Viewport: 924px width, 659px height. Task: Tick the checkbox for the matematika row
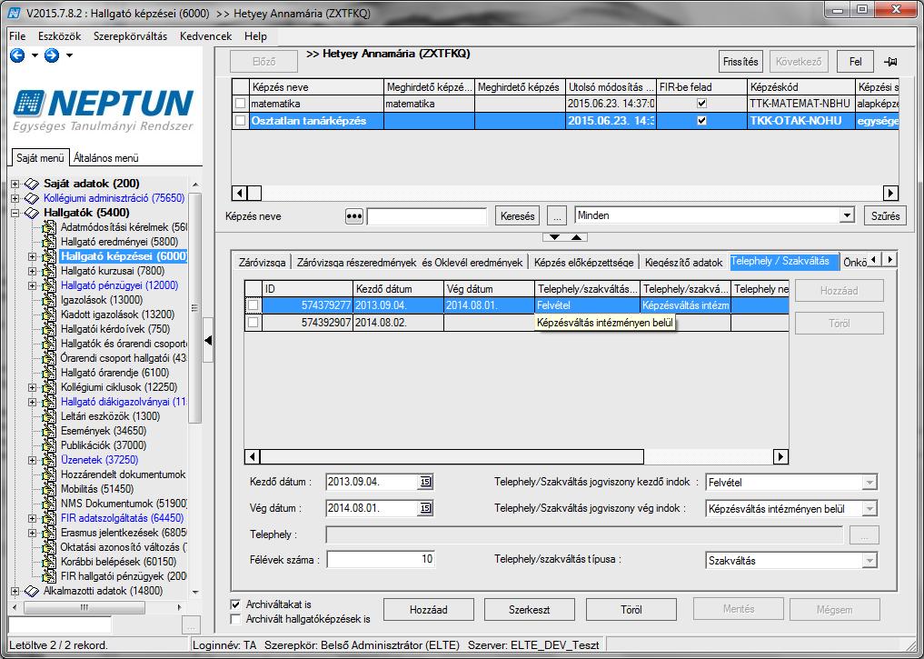coord(240,103)
